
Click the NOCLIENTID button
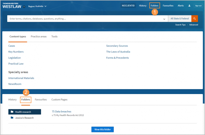(x=128, y=5)
